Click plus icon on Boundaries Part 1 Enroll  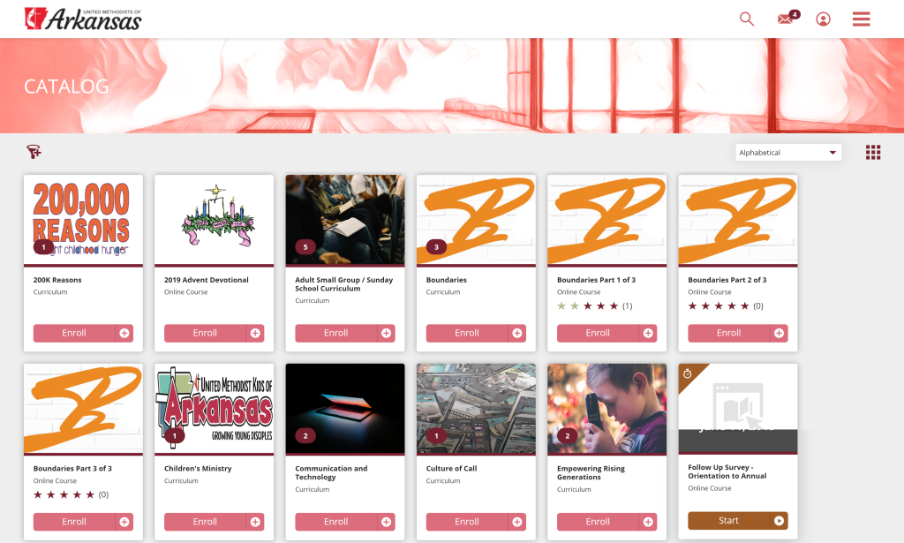point(648,333)
